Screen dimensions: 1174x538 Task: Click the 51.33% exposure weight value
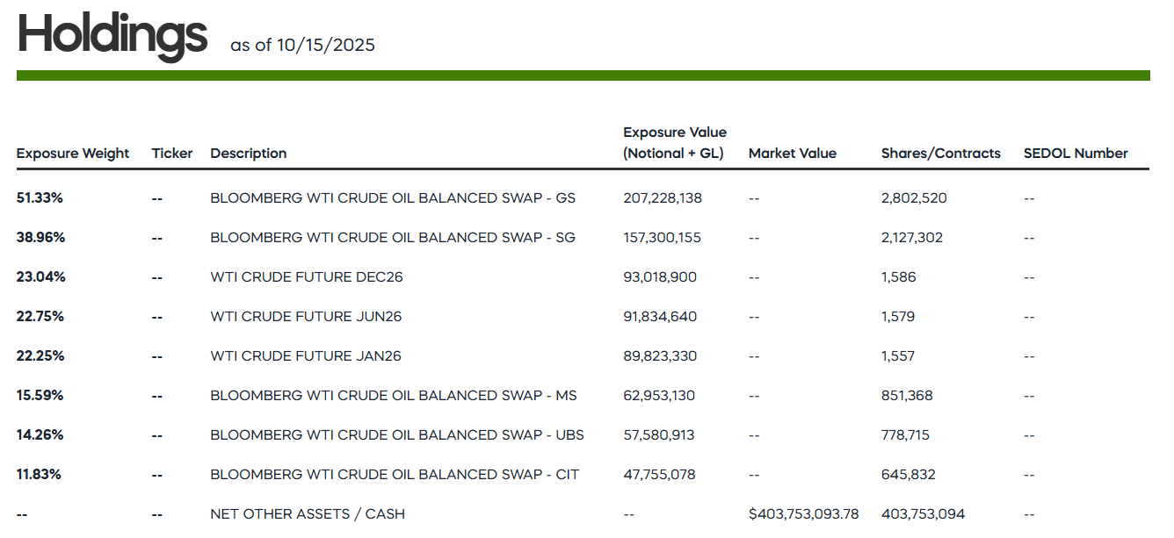[40, 198]
